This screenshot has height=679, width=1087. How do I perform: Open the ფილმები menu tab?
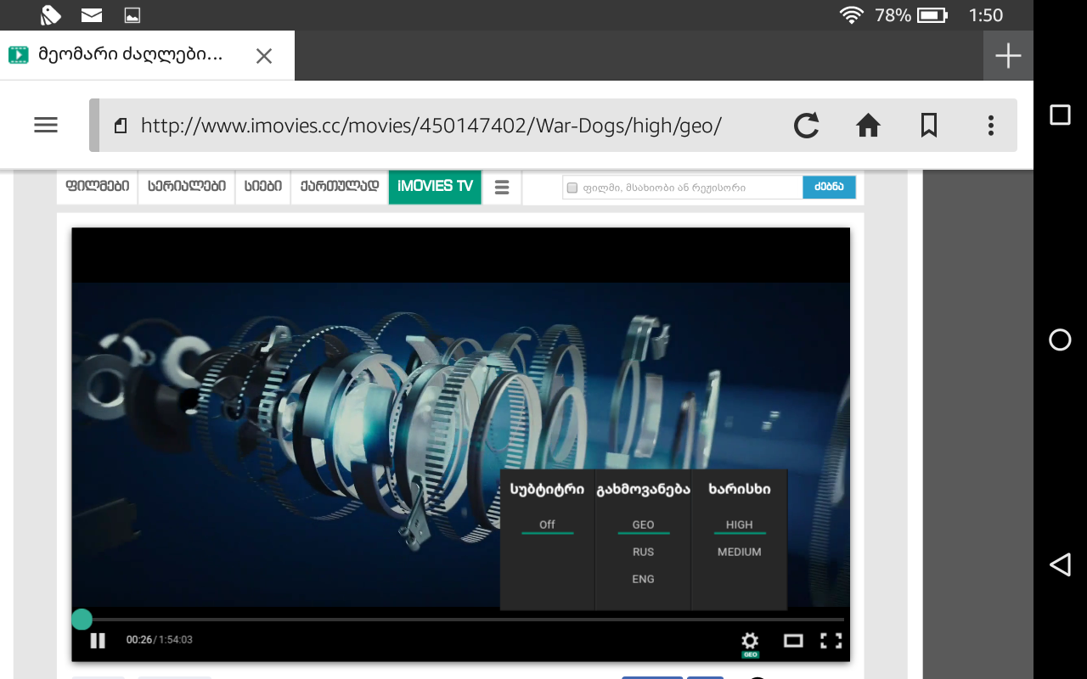(97, 187)
